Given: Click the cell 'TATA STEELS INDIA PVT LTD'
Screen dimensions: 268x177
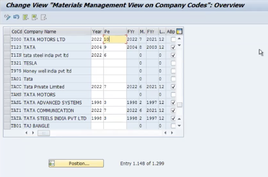Looking at the screenshot, I should (57, 119).
